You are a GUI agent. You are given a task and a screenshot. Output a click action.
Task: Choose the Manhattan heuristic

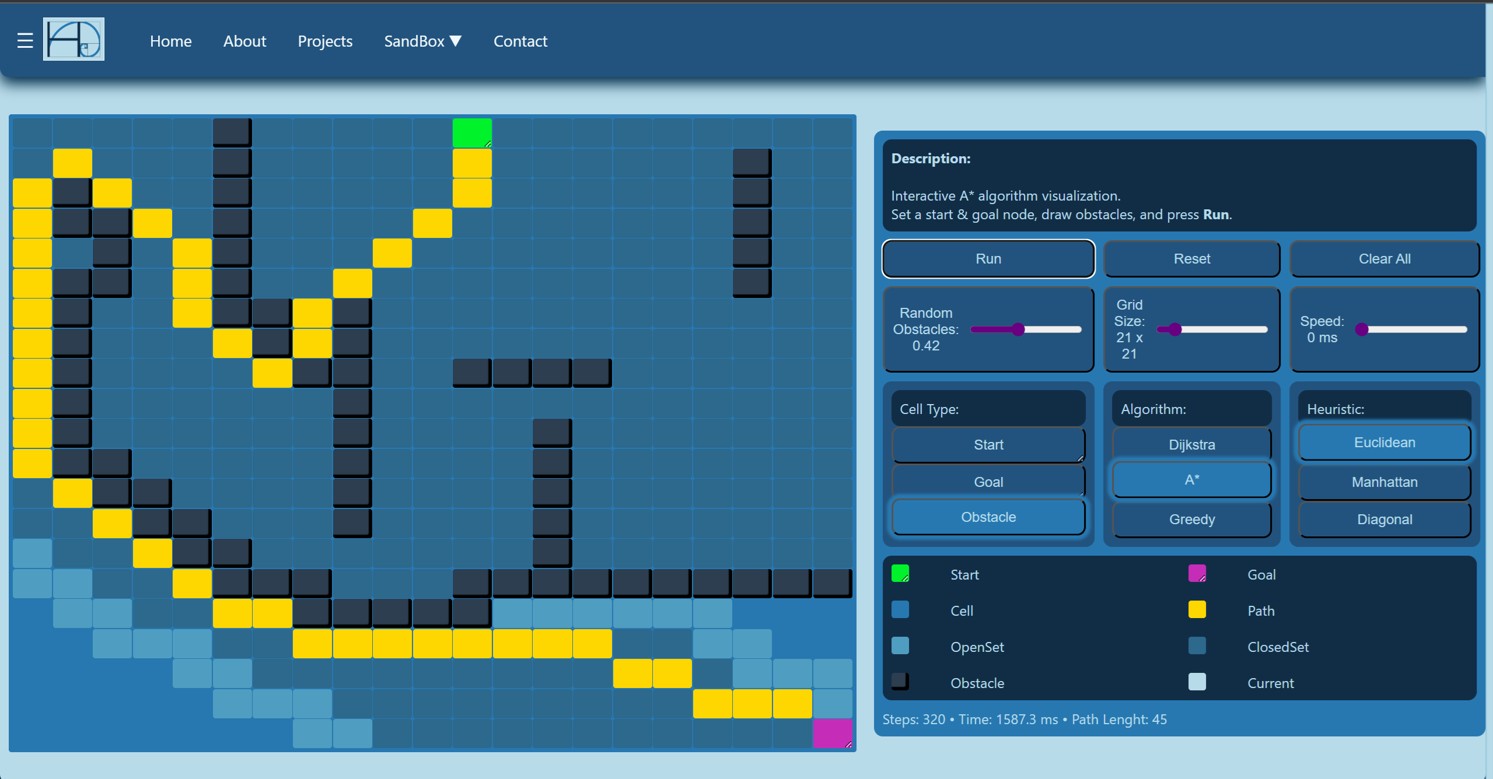tap(1384, 482)
